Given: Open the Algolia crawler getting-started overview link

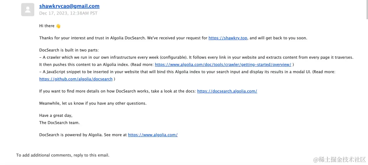Looking at the screenshot, I should (x=223, y=64).
